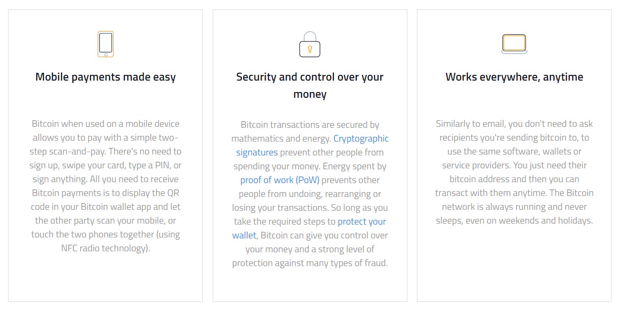This screenshot has width=622, height=309.
Task: Click the padlock security icon
Action: (310, 44)
